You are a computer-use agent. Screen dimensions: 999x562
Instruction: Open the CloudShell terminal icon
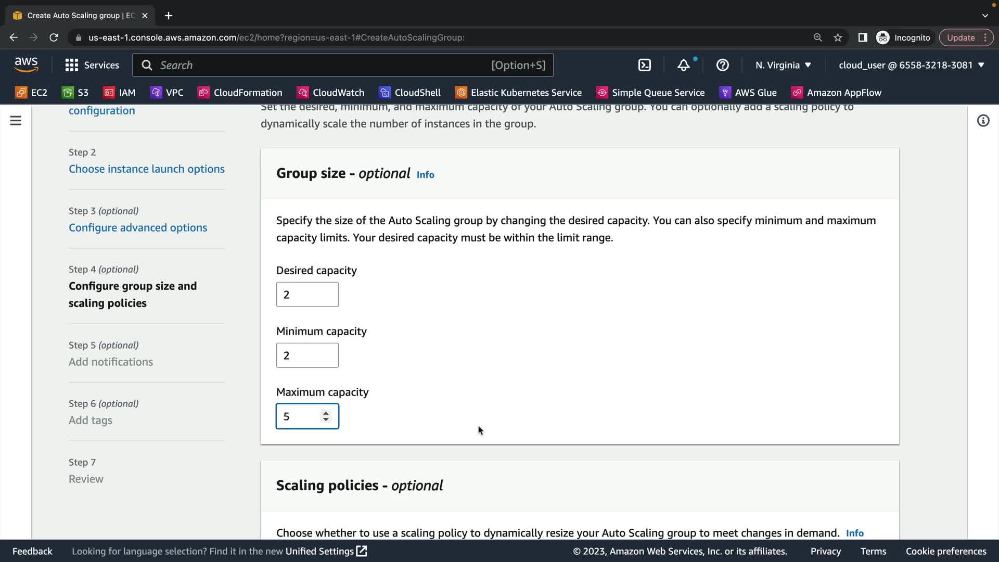pyautogui.click(x=644, y=65)
